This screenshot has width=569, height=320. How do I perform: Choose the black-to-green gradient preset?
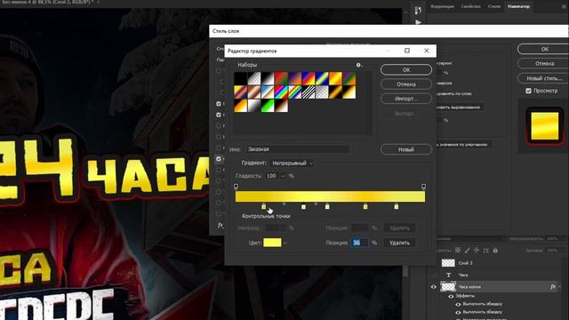click(268, 106)
